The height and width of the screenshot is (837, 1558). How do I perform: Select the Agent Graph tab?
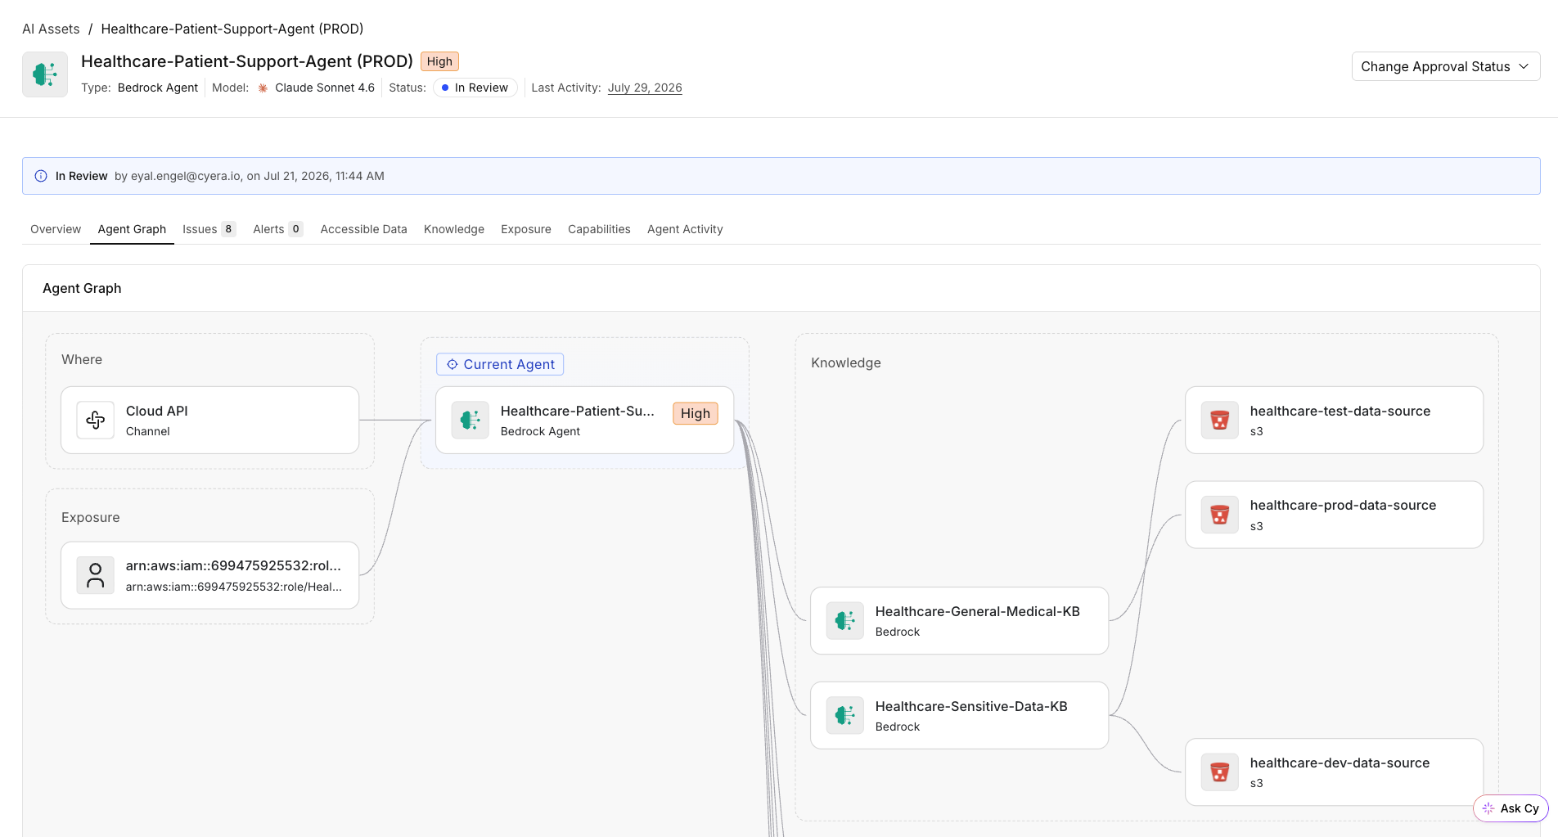coord(132,229)
